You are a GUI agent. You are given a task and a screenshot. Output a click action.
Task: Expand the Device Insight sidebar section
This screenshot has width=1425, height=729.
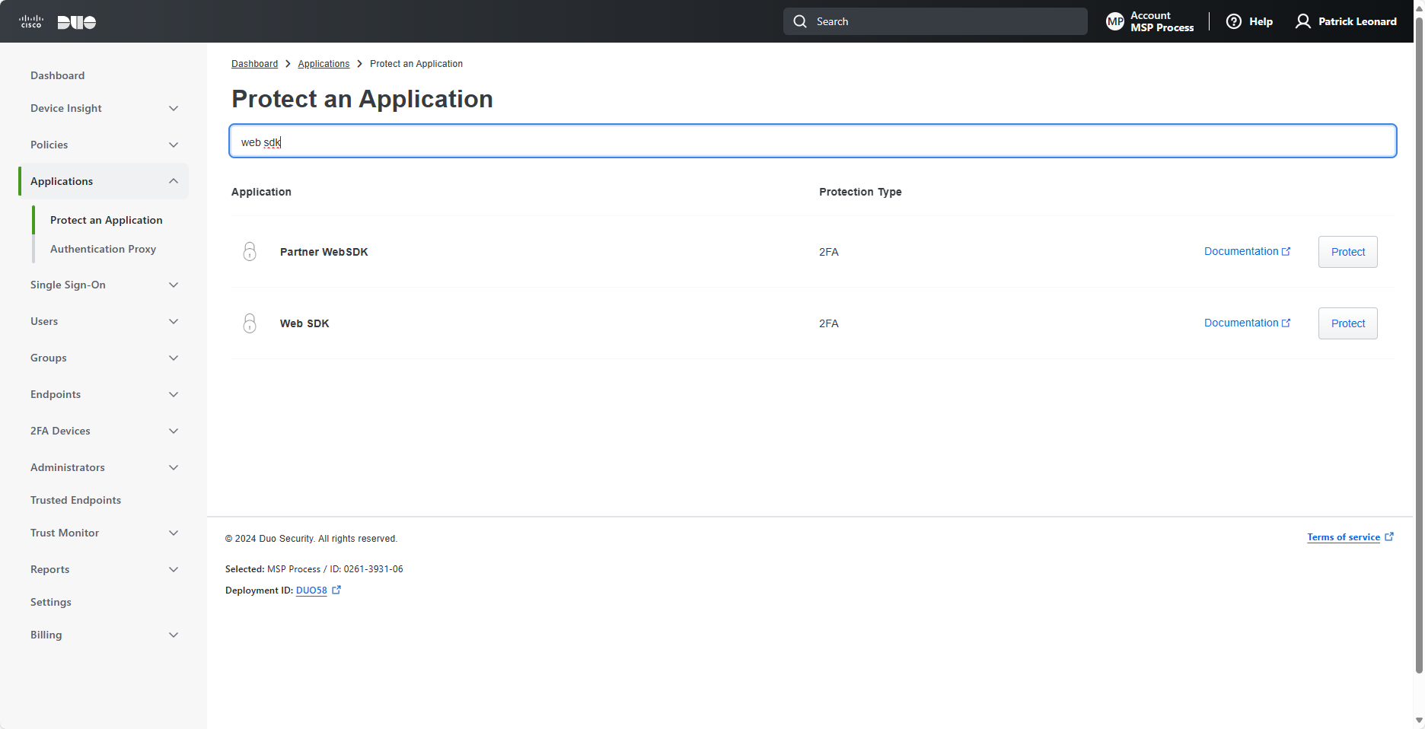[174, 108]
